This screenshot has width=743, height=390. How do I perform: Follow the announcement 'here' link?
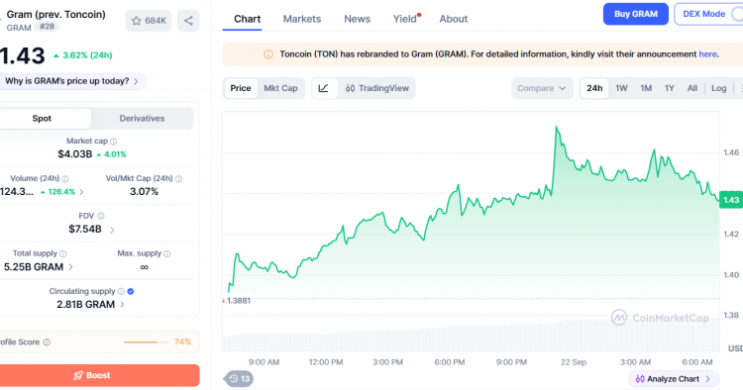[707, 54]
